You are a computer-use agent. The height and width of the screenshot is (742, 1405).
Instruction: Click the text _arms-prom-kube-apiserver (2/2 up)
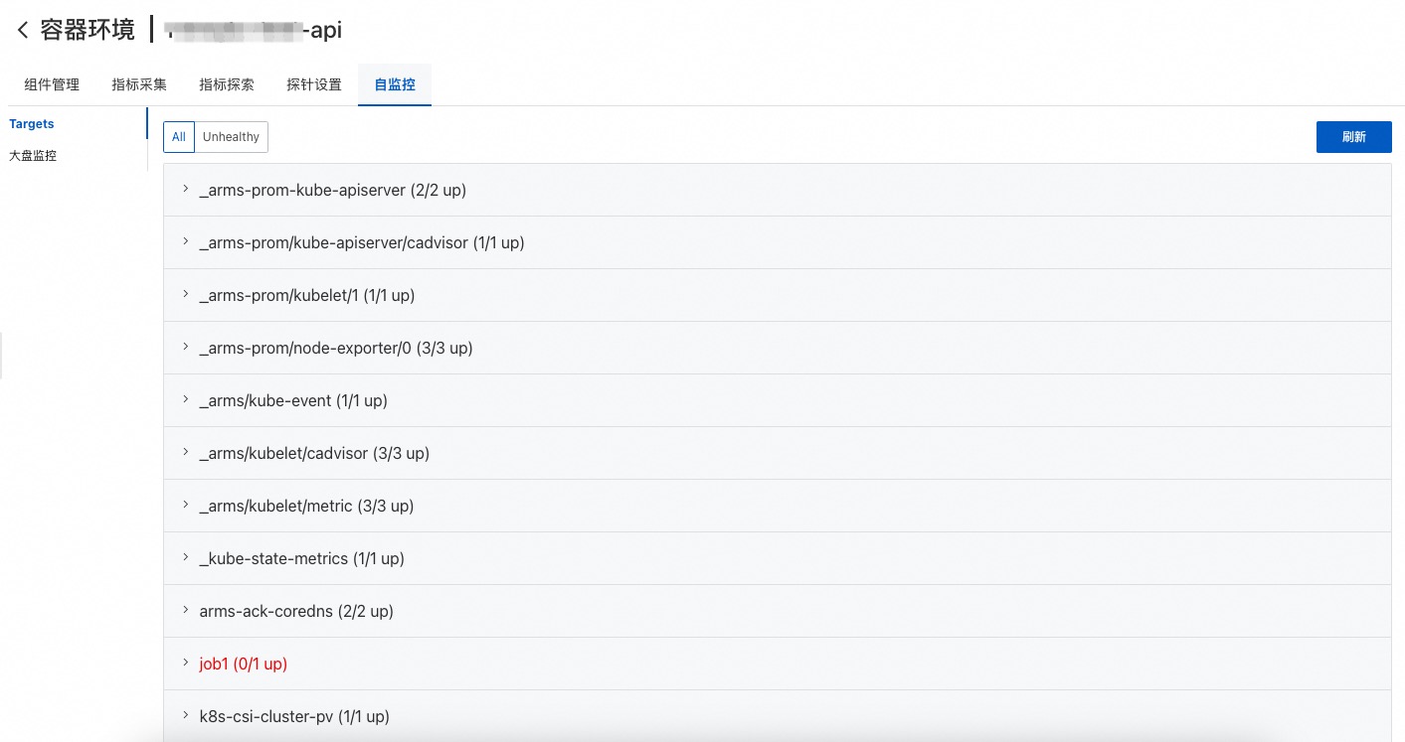332,190
